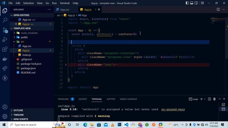This screenshot has height=128, width=228.
Task: Open the File menu
Action: pyautogui.click(x=10, y=3)
